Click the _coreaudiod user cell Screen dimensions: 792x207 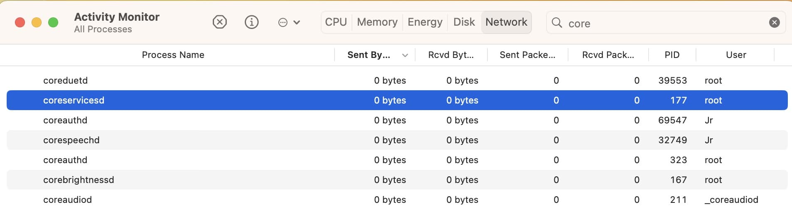[x=731, y=200]
